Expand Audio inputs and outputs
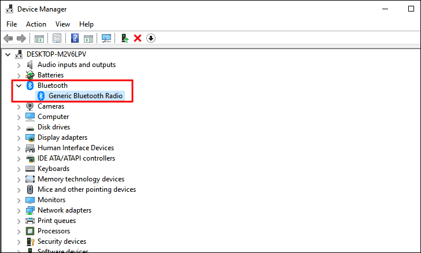 coord(19,65)
